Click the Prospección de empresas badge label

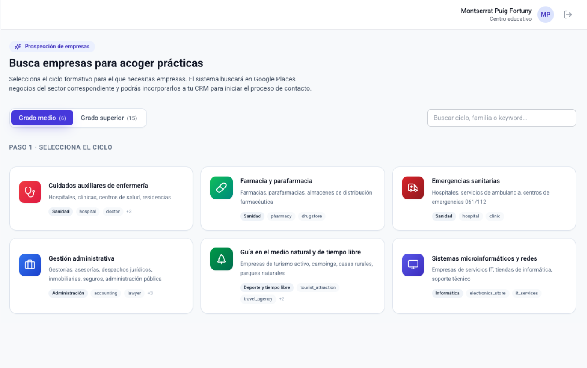pyautogui.click(x=57, y=47)
